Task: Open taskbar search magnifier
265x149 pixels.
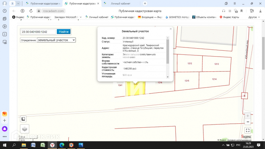Action: coord(14,145)
